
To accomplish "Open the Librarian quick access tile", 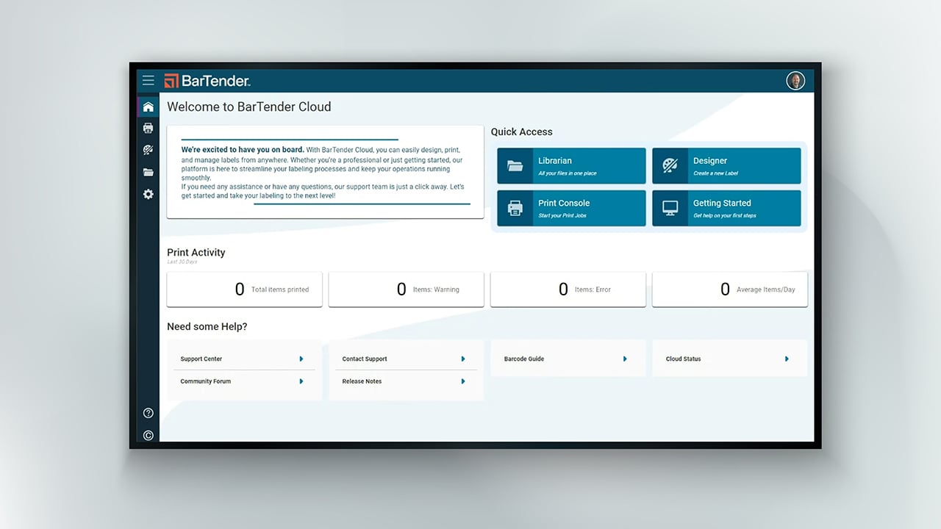I will (571, 166).
